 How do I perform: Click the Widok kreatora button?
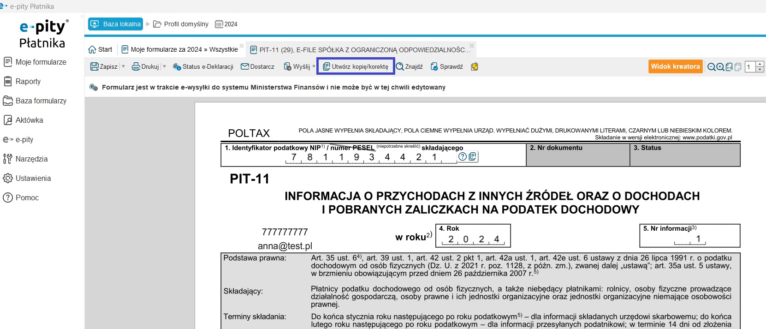point(675,66)
